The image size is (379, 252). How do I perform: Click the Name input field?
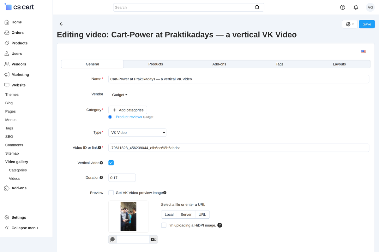(x=239, y=79)
